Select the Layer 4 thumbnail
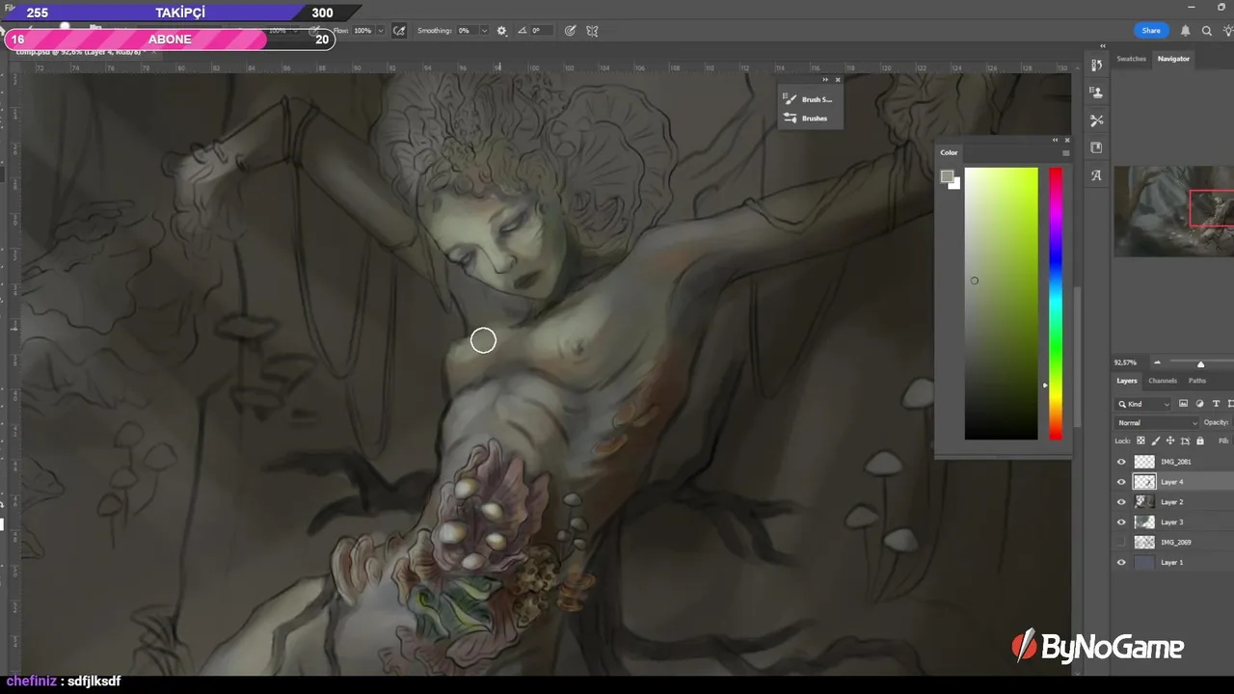This screenshot has height=694, width=1234. point(1144,482)
